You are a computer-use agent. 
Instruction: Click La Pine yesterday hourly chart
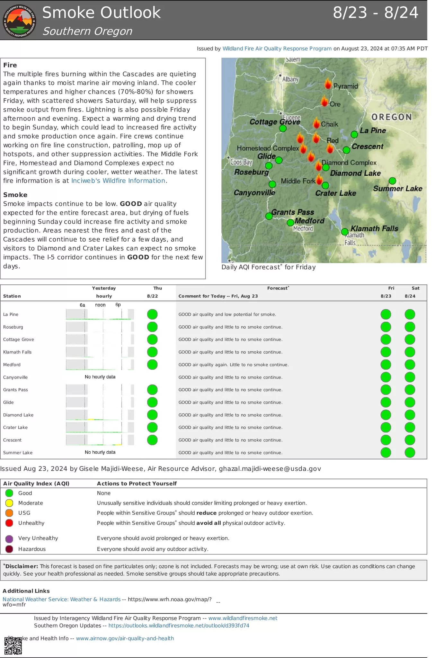tap(100, 314)
